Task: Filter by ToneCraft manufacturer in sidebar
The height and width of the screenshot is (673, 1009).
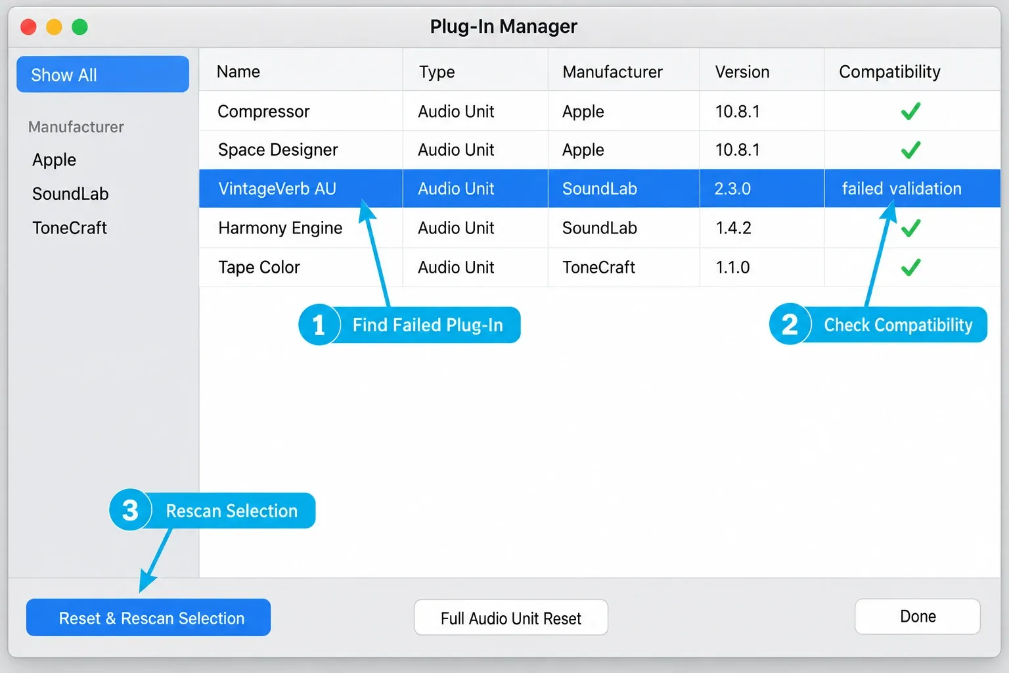Action: (70, 228)
